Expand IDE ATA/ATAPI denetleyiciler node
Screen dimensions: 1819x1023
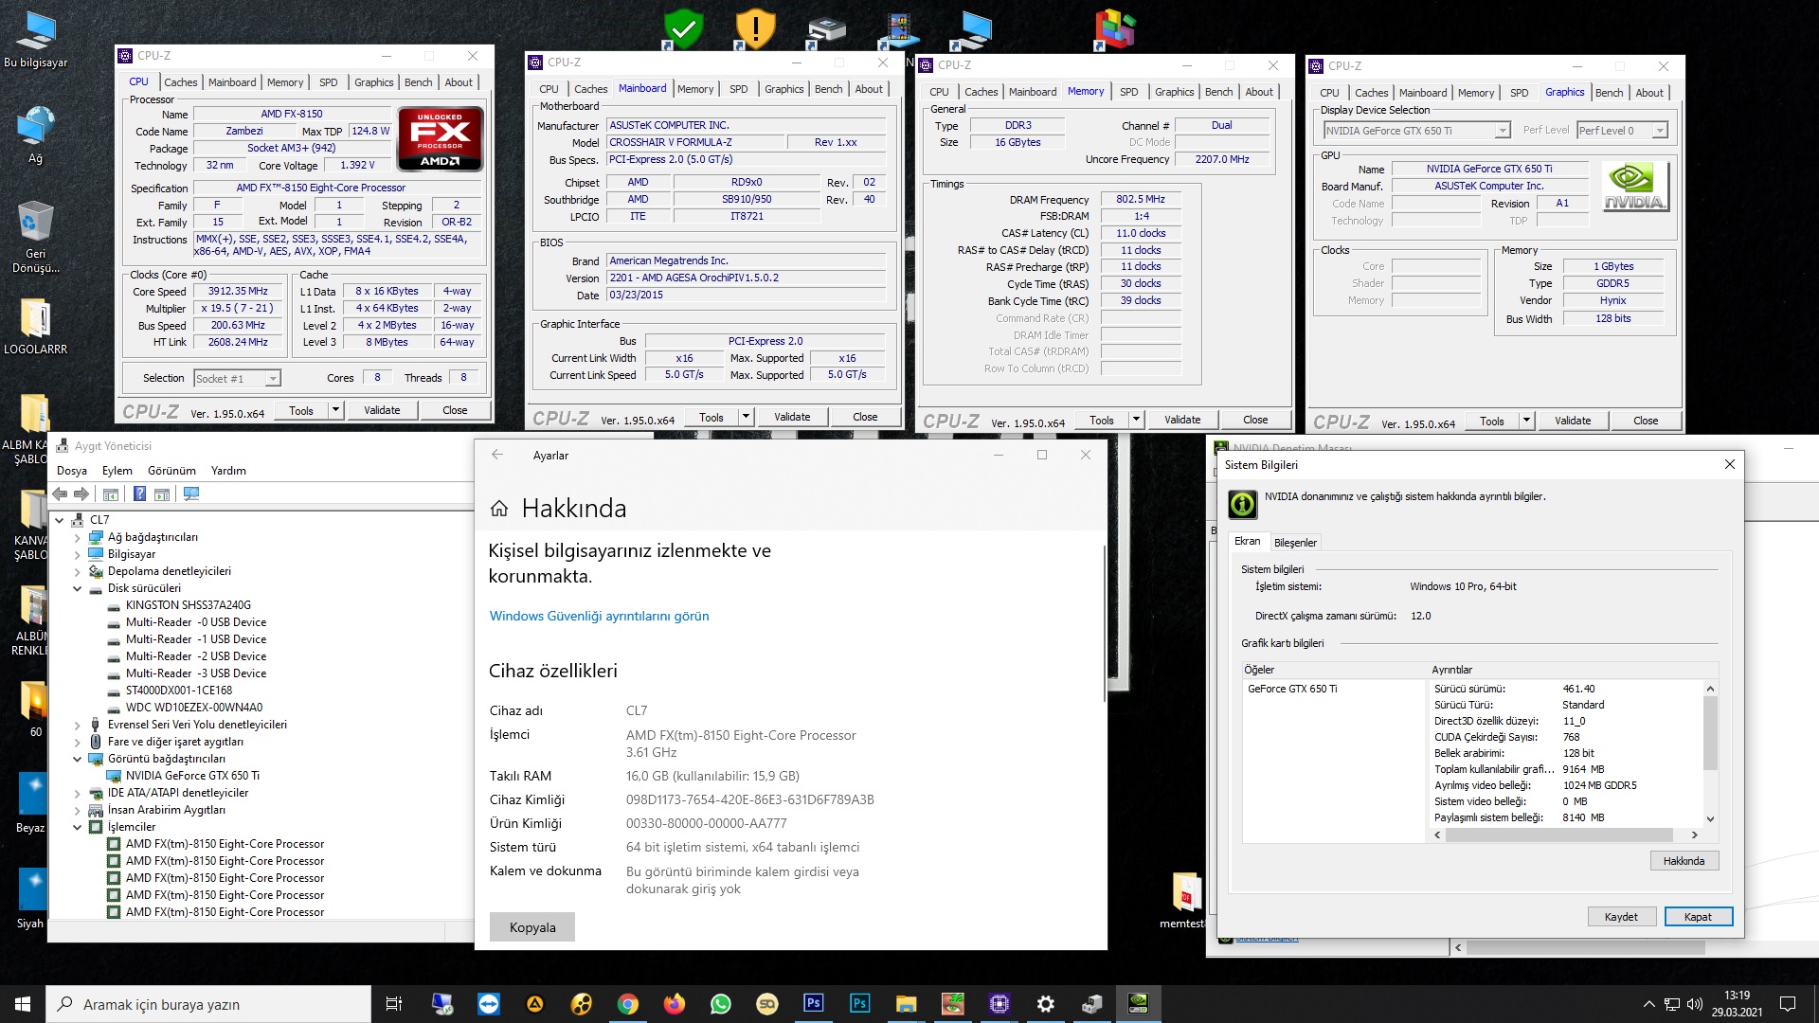point(78,793)
